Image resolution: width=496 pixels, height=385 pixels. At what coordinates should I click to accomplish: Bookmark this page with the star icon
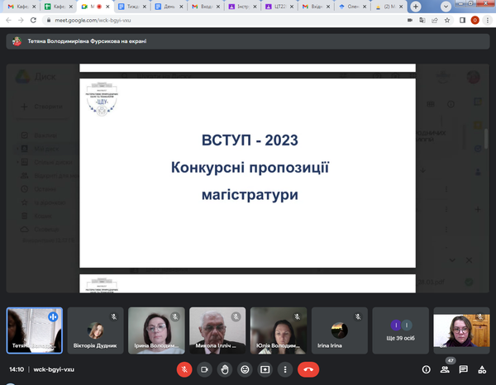(x=446, y=21)
